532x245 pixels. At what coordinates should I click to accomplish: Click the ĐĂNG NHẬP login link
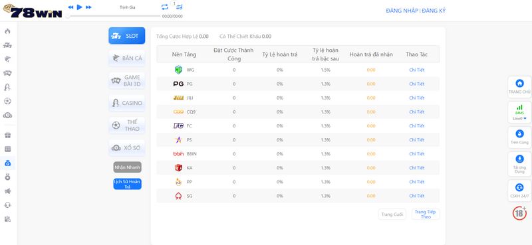pyautogui.click(x=402, y=11)
